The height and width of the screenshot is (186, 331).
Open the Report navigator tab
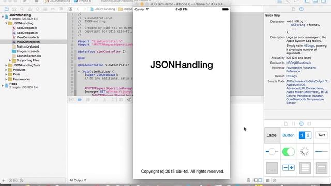[x=61, y=9]
